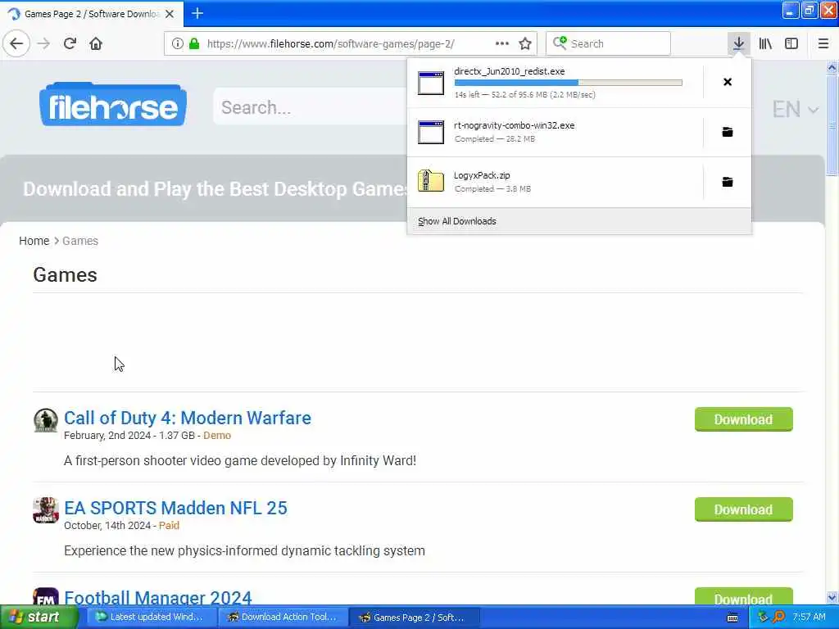Click the Paid license label

169,525
